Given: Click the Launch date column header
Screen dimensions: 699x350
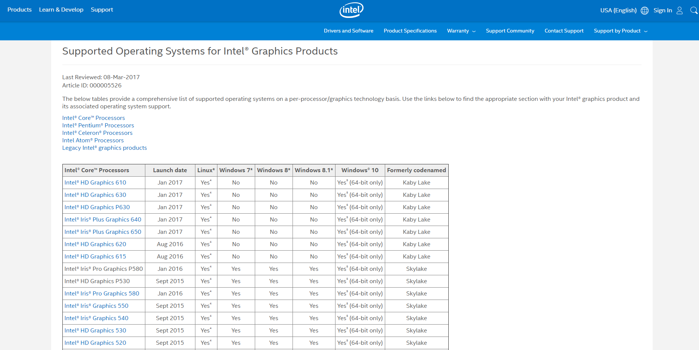Looking at the screenshot, I should pyautogui.click(x=170, y=170).
